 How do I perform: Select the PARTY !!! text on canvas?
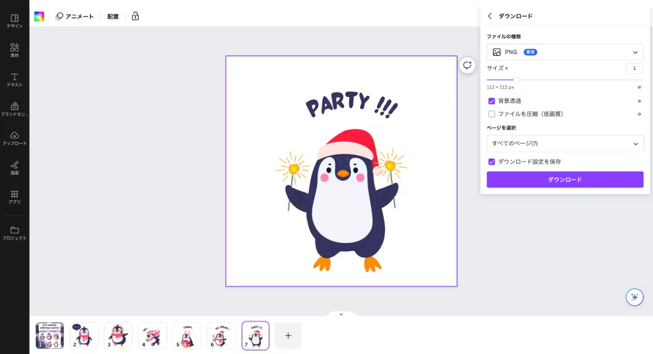(351, 104)
